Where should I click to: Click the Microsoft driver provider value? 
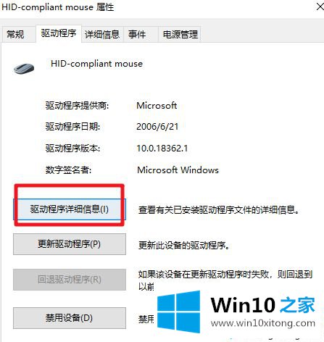coord(157,106)
